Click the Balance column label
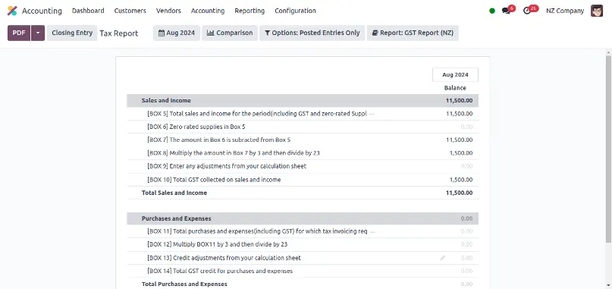 [x=455, y=88]
